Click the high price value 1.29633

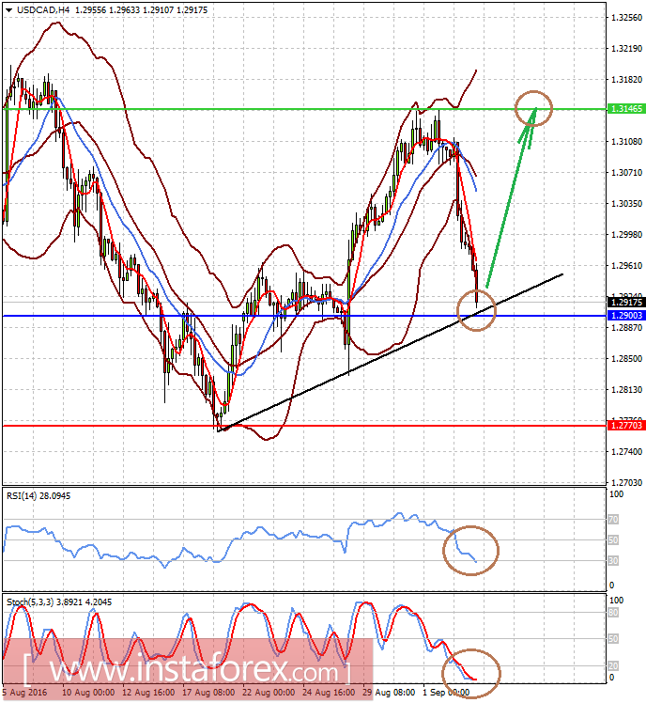pos(124,9)
